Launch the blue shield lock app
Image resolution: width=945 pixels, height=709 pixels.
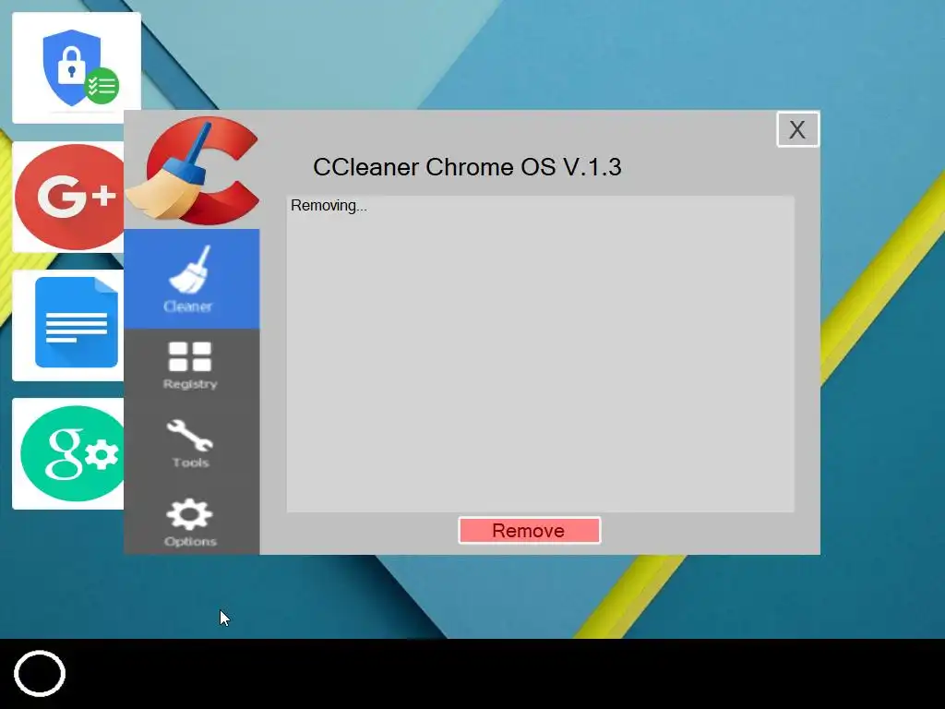click(x=77, y=68)
